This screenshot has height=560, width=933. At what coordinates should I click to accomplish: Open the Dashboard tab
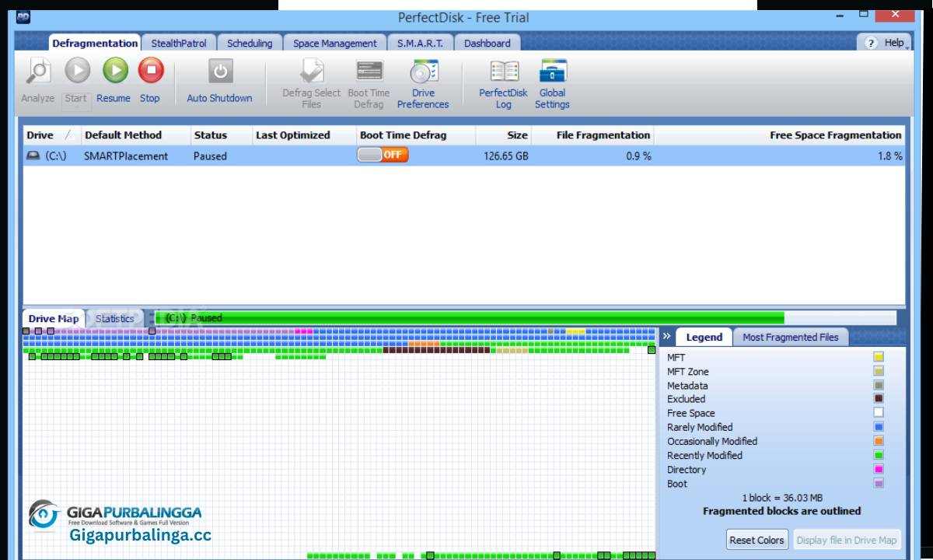pyautogui.click(x=487, y=44)
